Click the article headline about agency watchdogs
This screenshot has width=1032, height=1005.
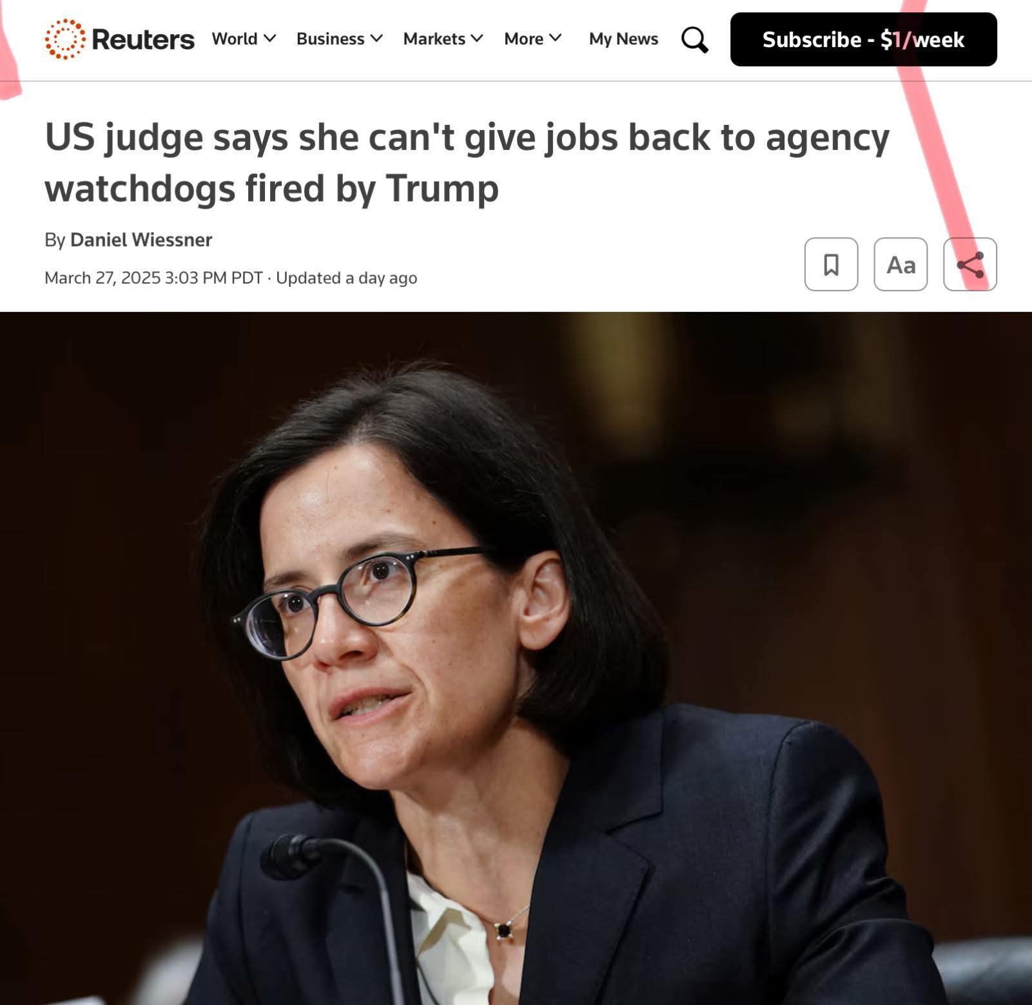pos(467,162)
